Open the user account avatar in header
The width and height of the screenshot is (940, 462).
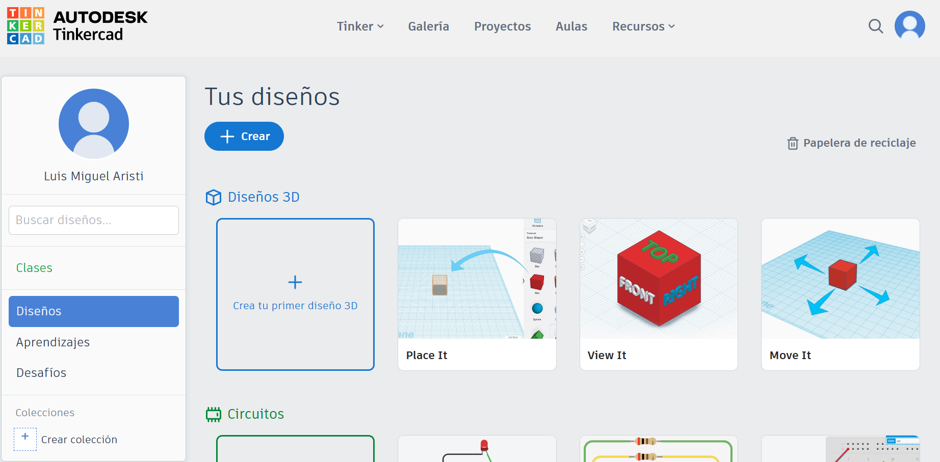click(909, 25)
